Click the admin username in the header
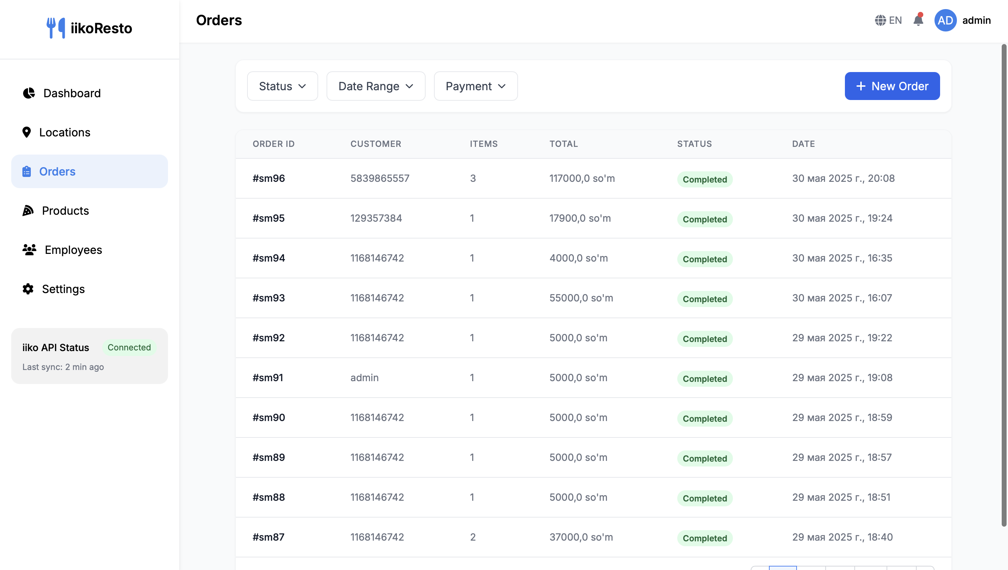The height and width of the screenshot is (570, 1008). [976, 20]
